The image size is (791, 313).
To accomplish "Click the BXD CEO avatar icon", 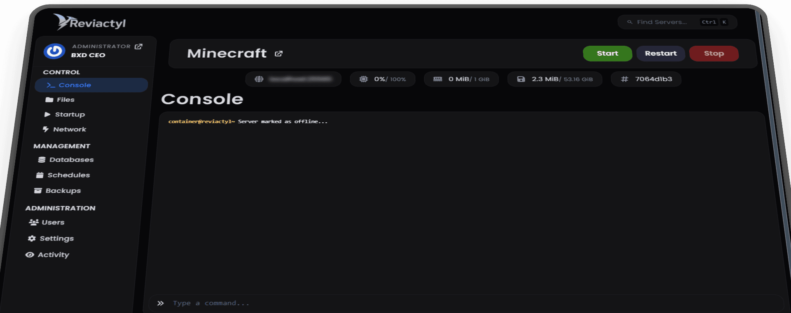I will (55, 51).
